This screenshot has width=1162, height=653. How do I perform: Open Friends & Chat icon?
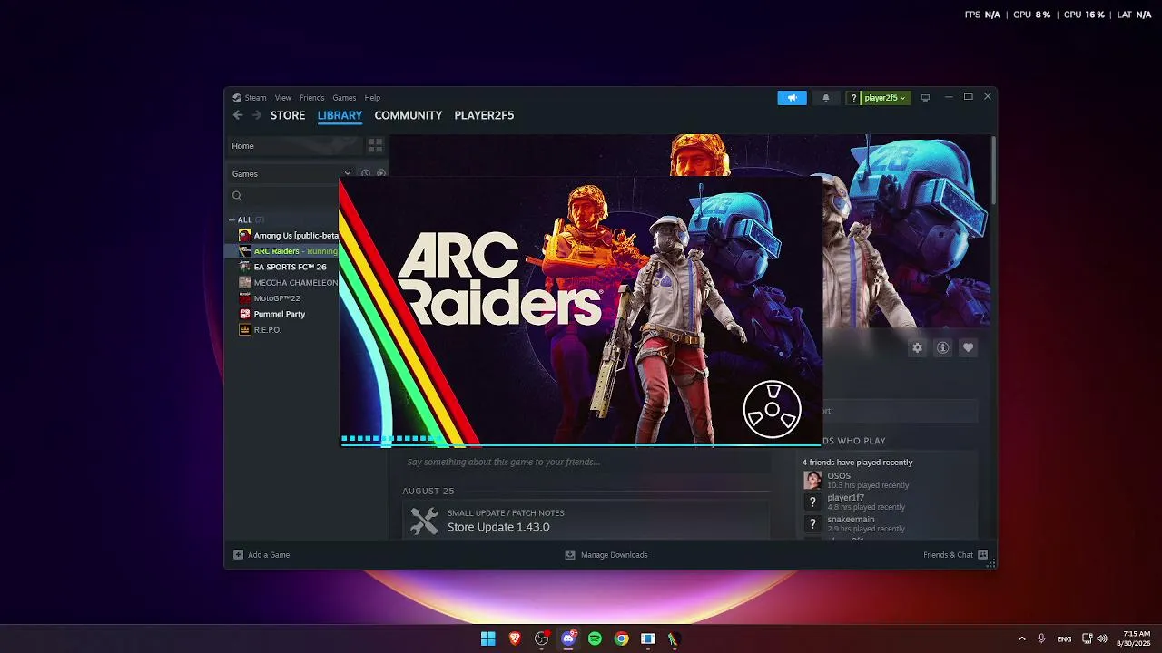[x=982, y=554]
